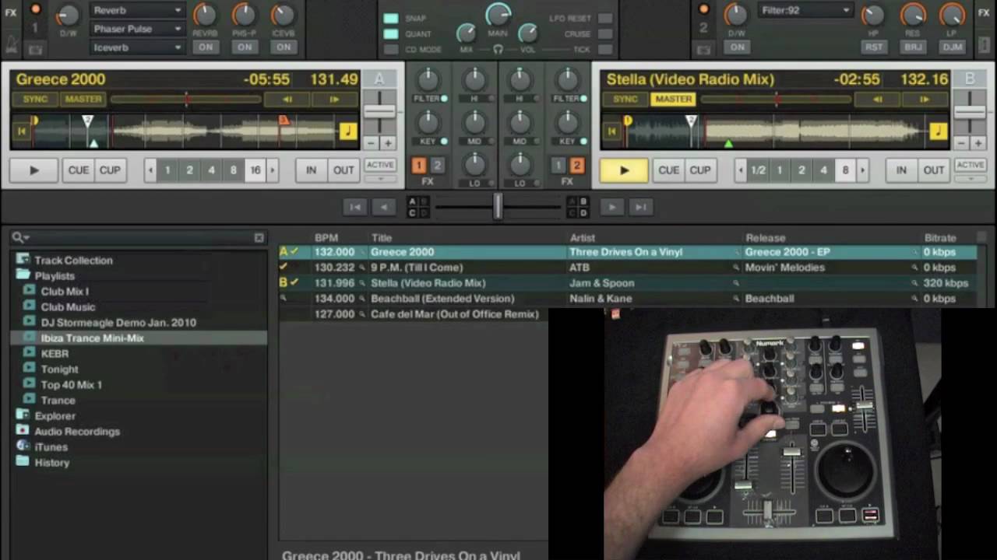The height and width of the screenshot is (560, 997).
Task: Skip to the last track using the transport bar
Action: [640, 207]
